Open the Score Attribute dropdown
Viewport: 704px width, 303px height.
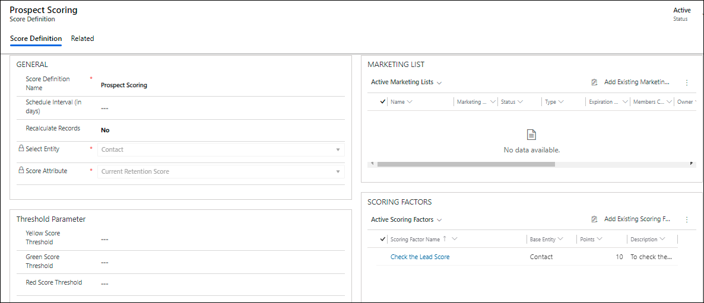[221, 171]
